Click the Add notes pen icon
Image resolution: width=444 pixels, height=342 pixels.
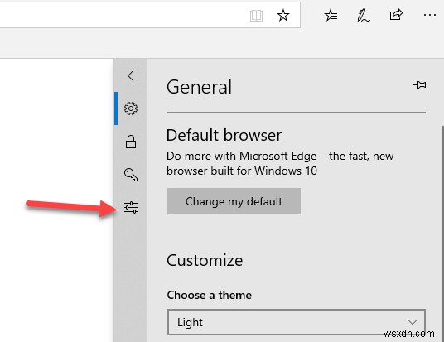point(364,15)
